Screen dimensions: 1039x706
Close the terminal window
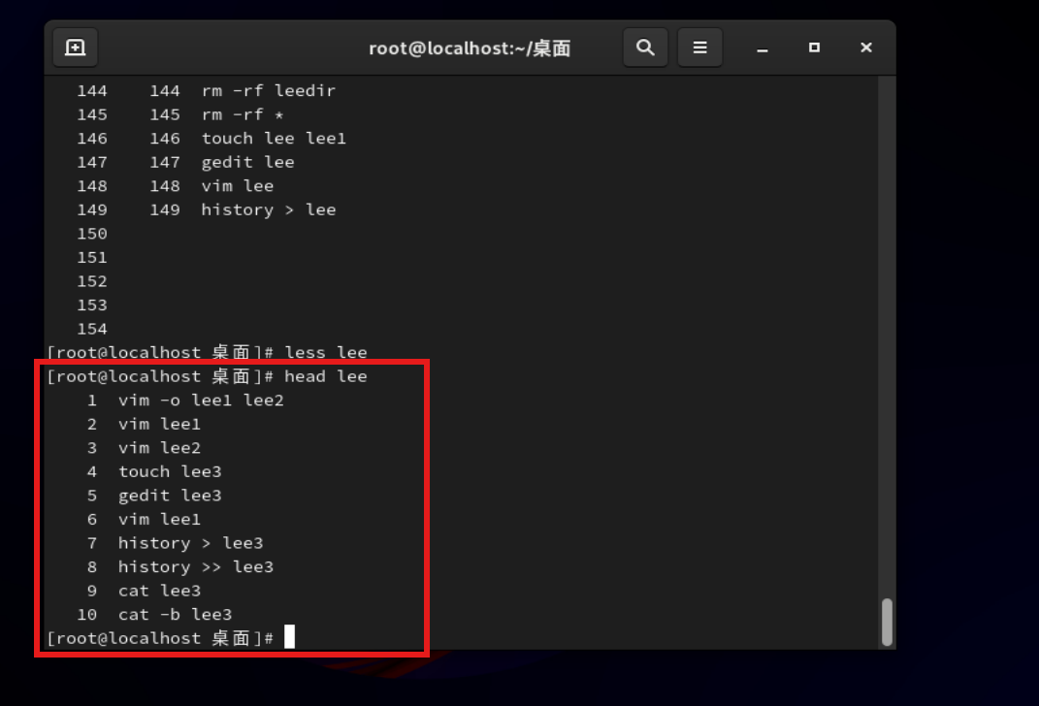pyautogui.click(x=866, y=48)
